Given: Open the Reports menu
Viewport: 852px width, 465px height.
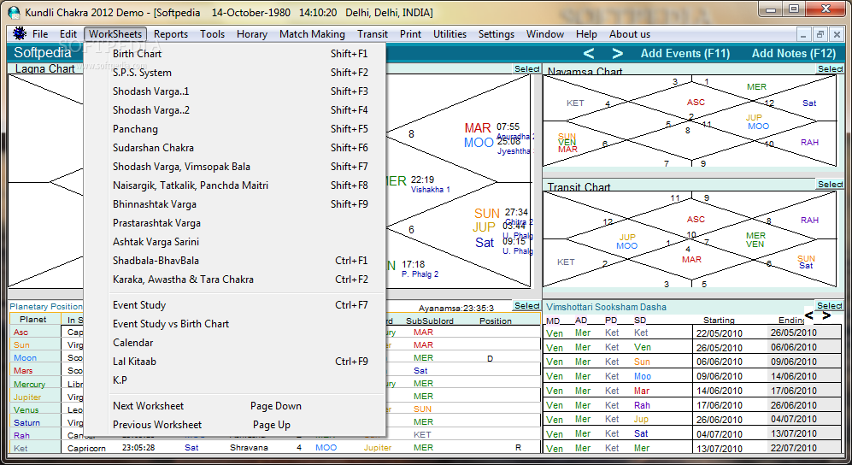Looking at the screenshot, I should pyautogui.click(x=171, y=33).
